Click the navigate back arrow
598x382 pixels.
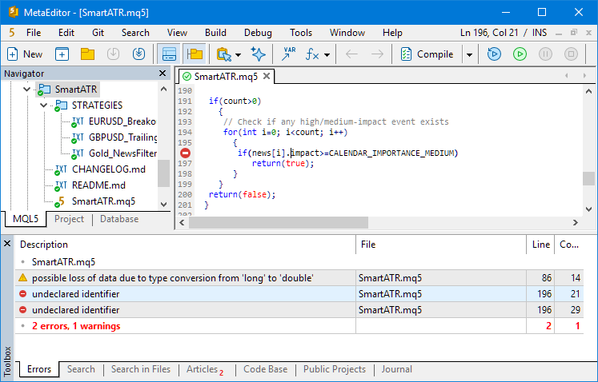[x=351, y=54]
